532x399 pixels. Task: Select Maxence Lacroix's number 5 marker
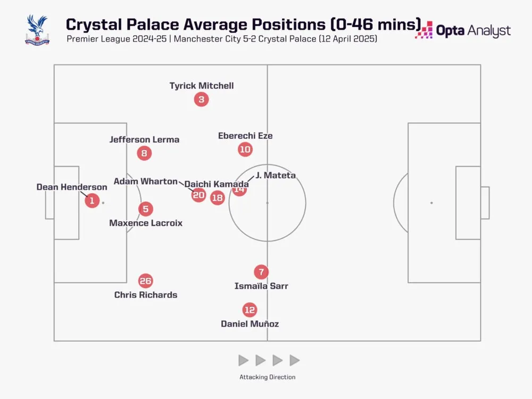146,209
